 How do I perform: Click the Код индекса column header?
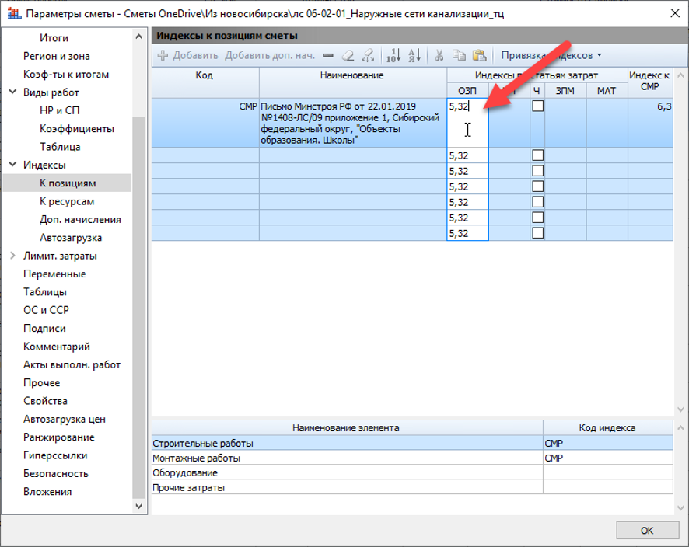point(607,427)
